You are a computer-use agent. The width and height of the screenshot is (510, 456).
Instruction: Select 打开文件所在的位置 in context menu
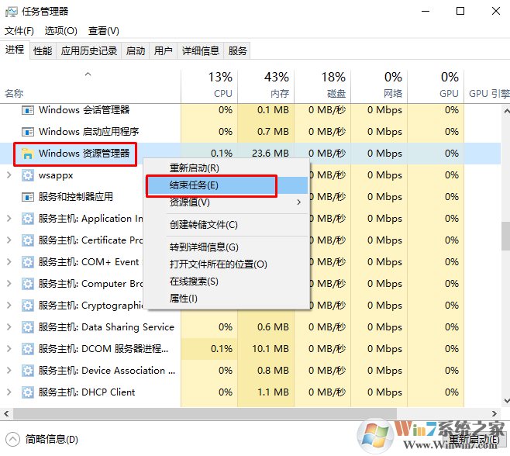point(218,264)
